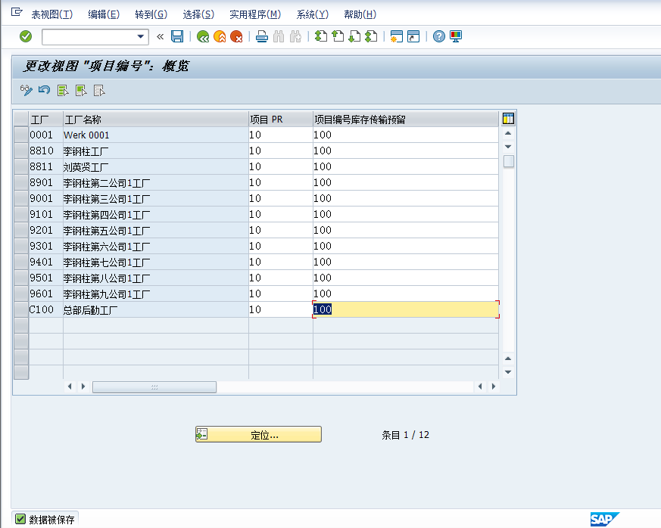
Task: Select row 9301 via its row selector
Action: pyautogui.click(x=21, y=247)
